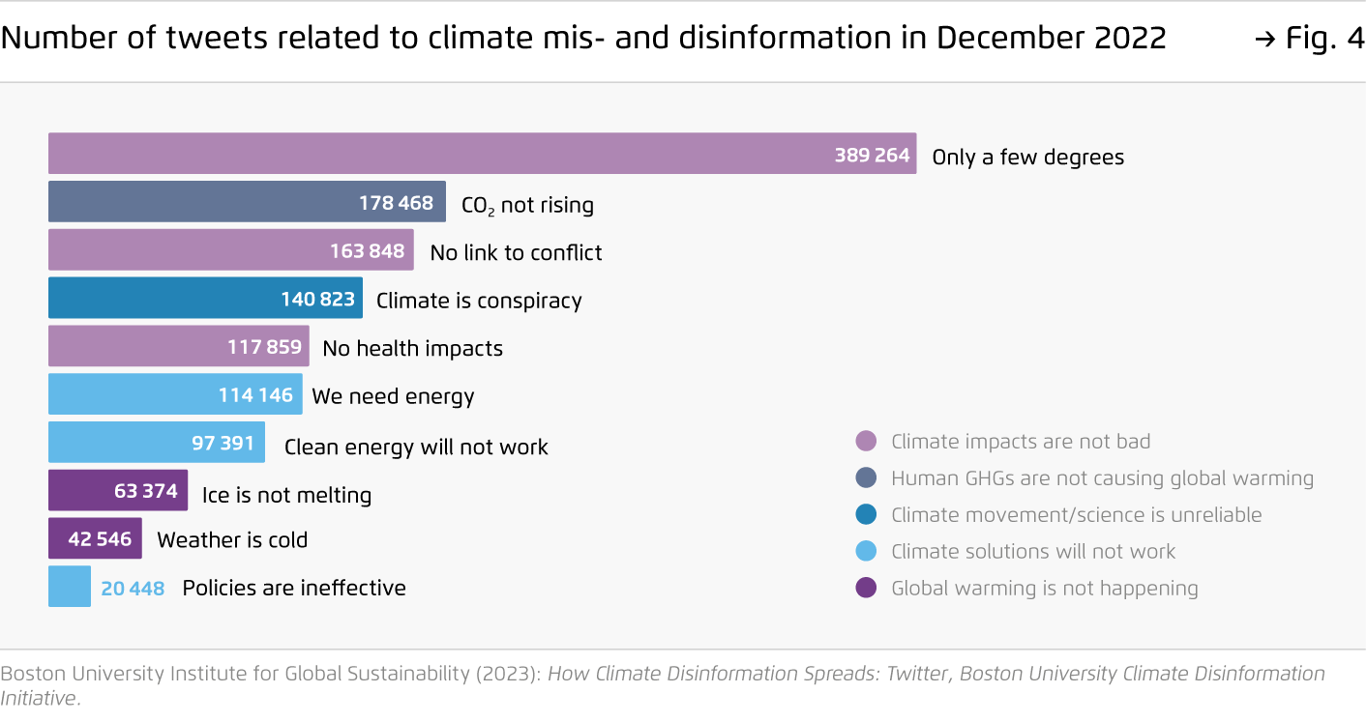The image size is (1367, 722).
Task: Click the 'Global warming is not happening' legend dot
Action: [867, 588]
